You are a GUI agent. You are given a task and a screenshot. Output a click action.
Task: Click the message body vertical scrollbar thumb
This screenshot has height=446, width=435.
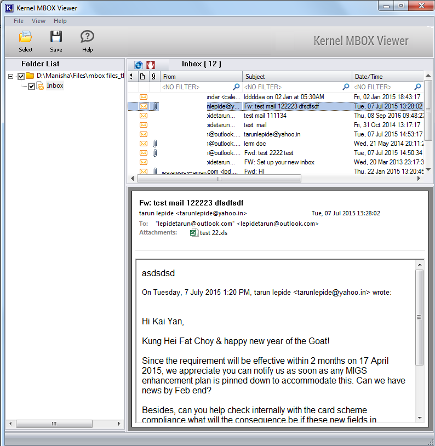(x=419, y=317)
